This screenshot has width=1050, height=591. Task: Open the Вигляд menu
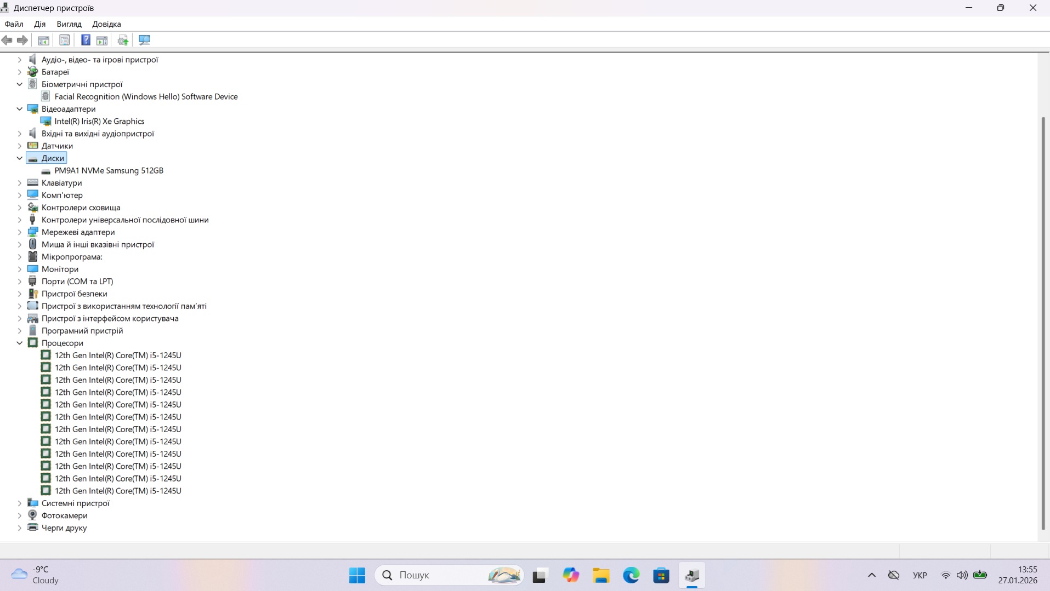(x=69, y=24)
